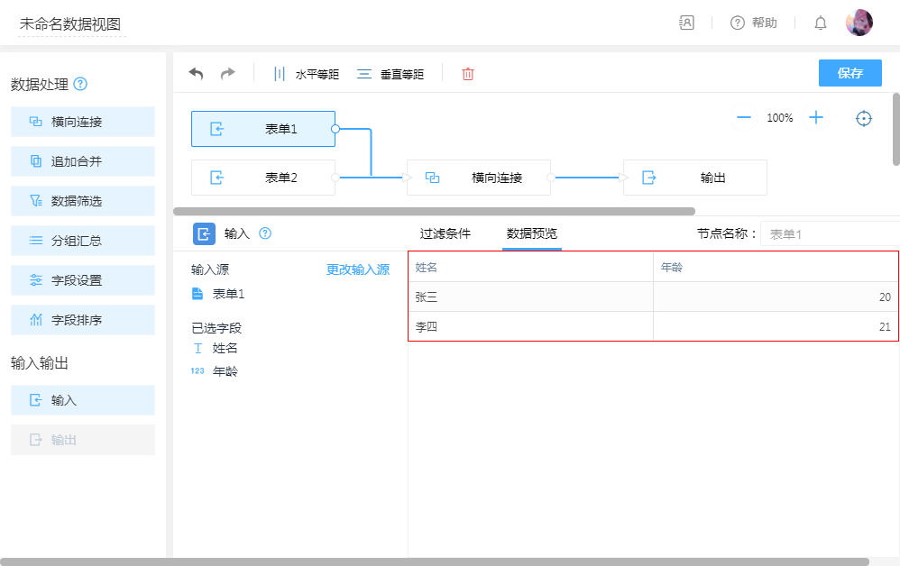Open the user avatar menu

pyautogui.click(x=859, y=23)
